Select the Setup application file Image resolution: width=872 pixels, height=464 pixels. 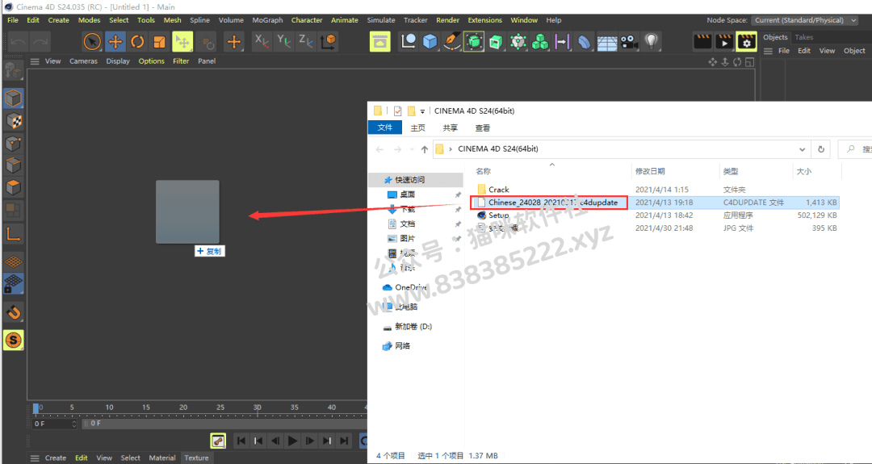pos(498,215)
